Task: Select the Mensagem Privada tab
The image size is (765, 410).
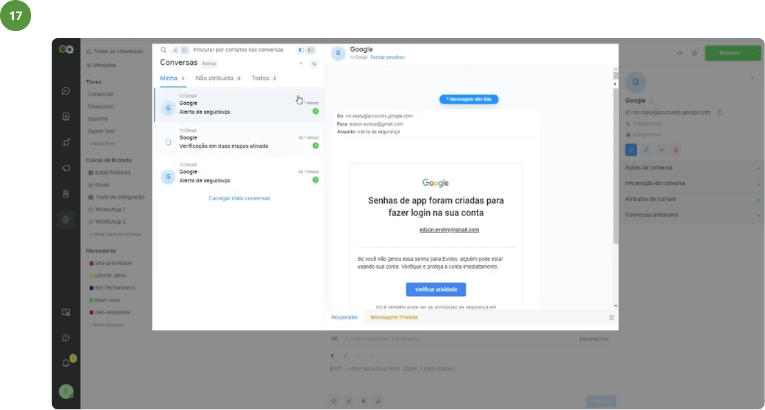Action: pos(394,318)
